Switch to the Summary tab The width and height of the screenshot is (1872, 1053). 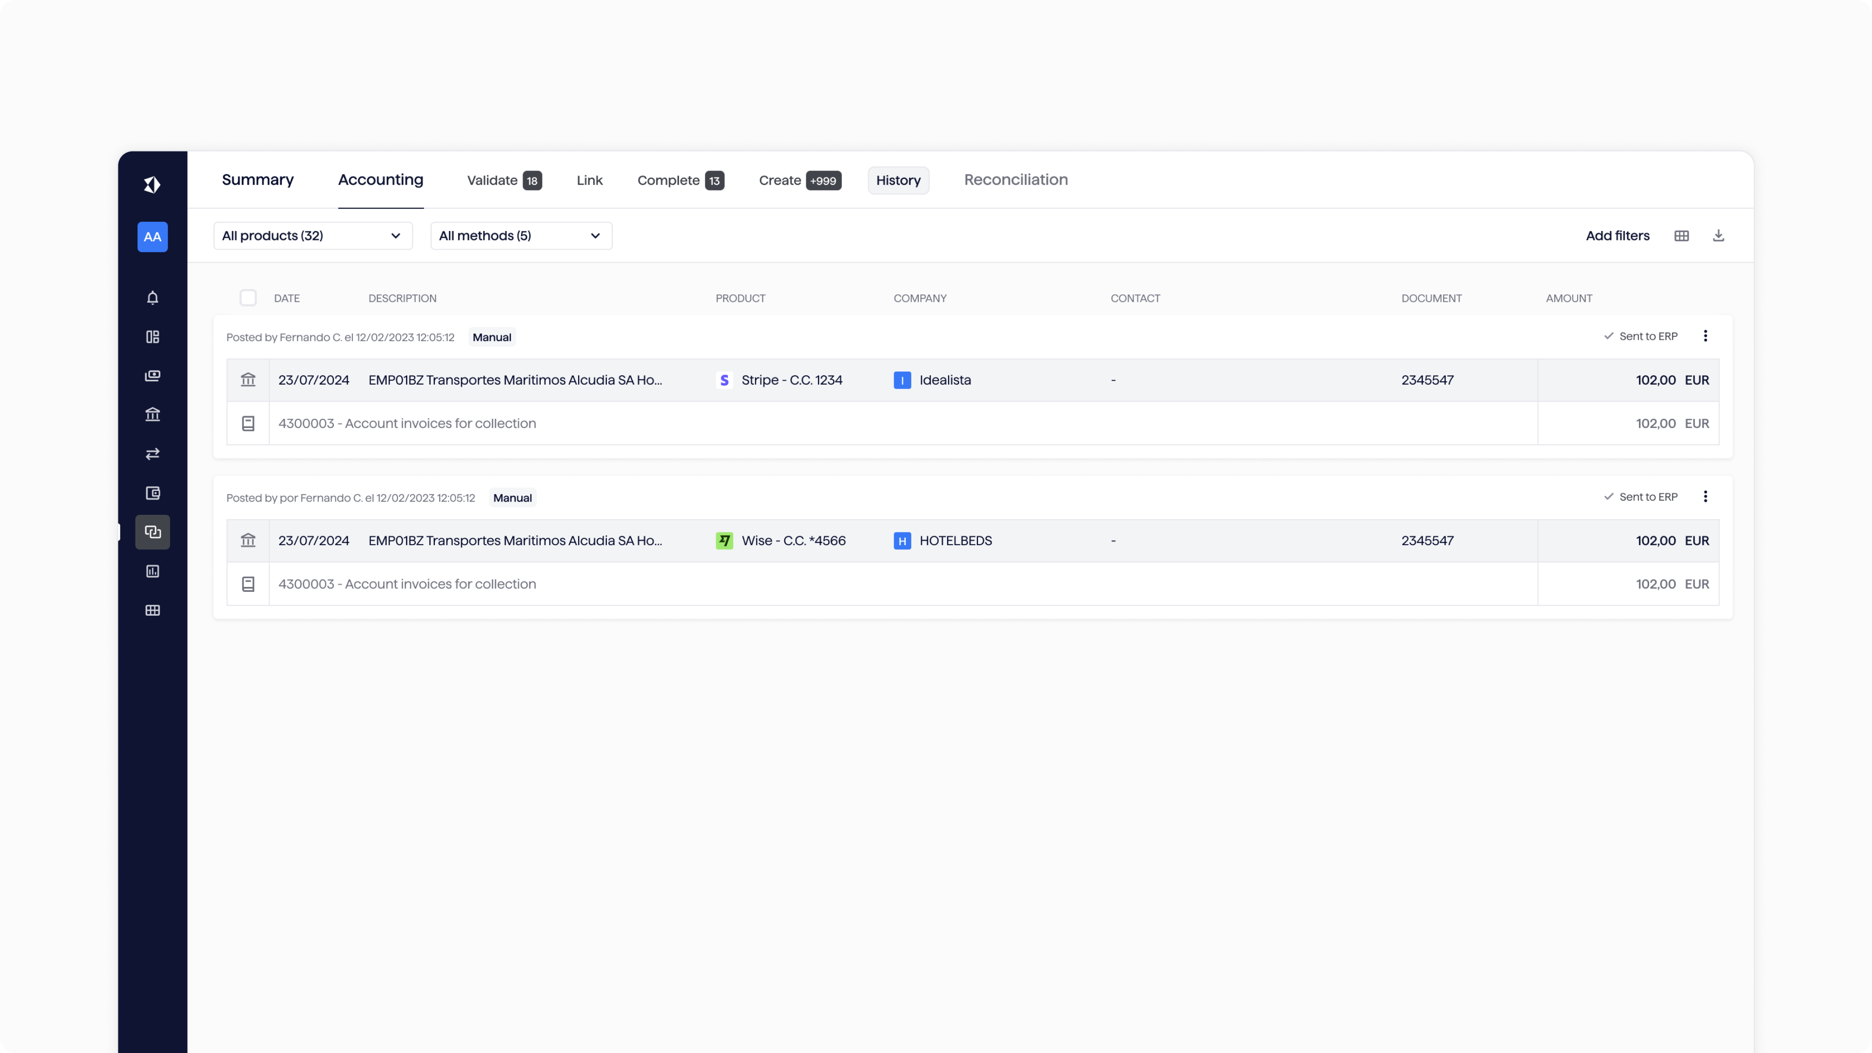point(257,179)
